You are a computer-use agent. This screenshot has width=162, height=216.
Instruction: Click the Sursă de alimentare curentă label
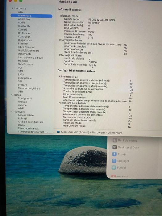click(79, 120)
